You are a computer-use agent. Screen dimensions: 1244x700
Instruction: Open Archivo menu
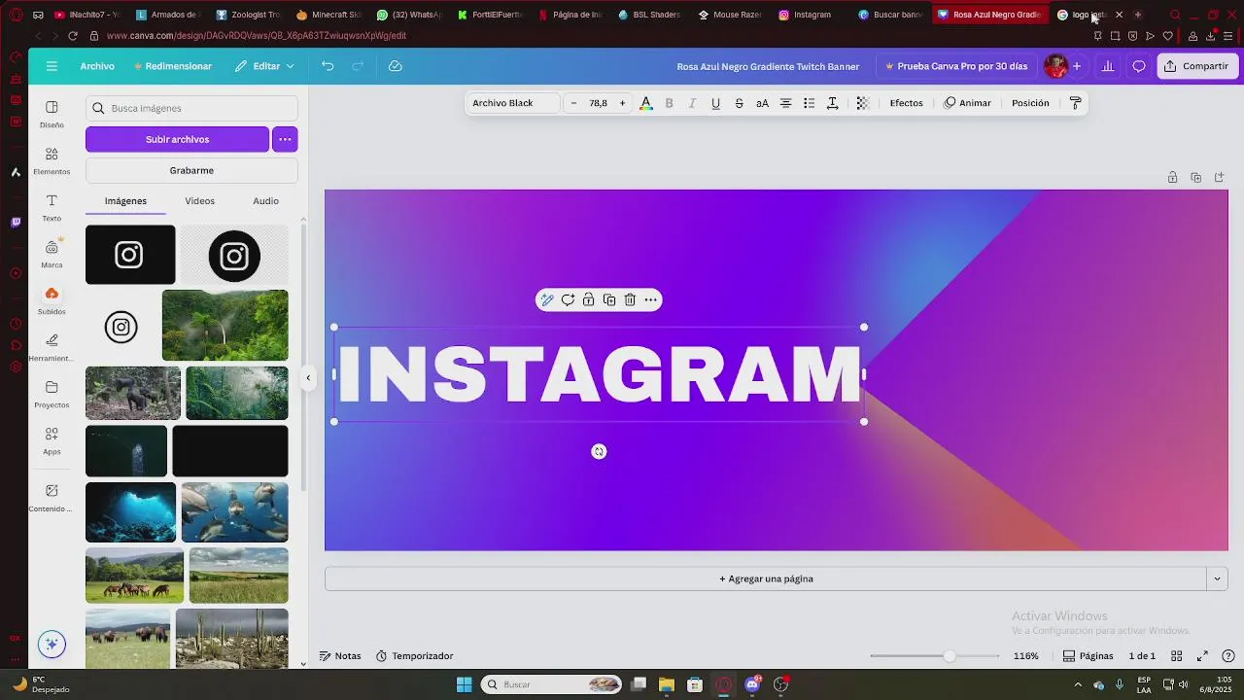97,66
